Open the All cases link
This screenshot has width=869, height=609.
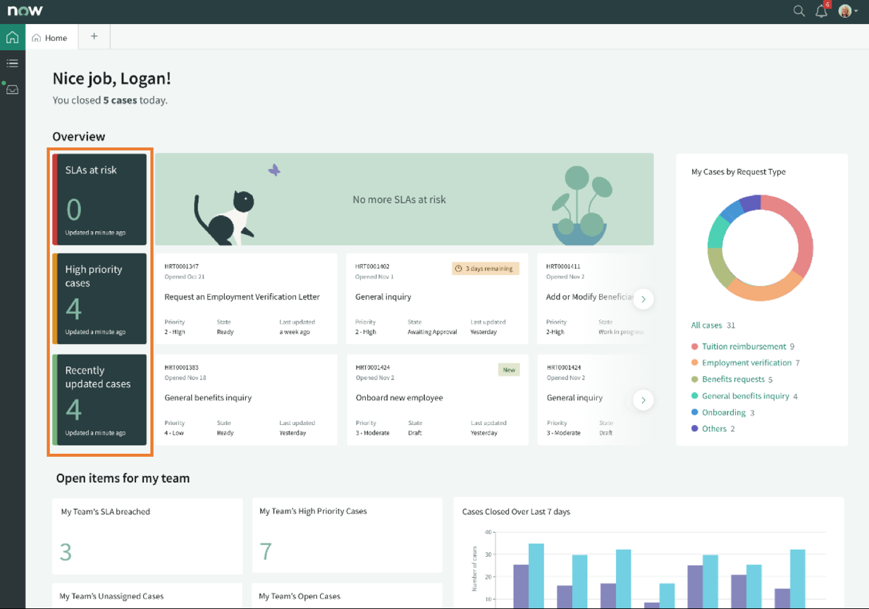click(707, 325)
